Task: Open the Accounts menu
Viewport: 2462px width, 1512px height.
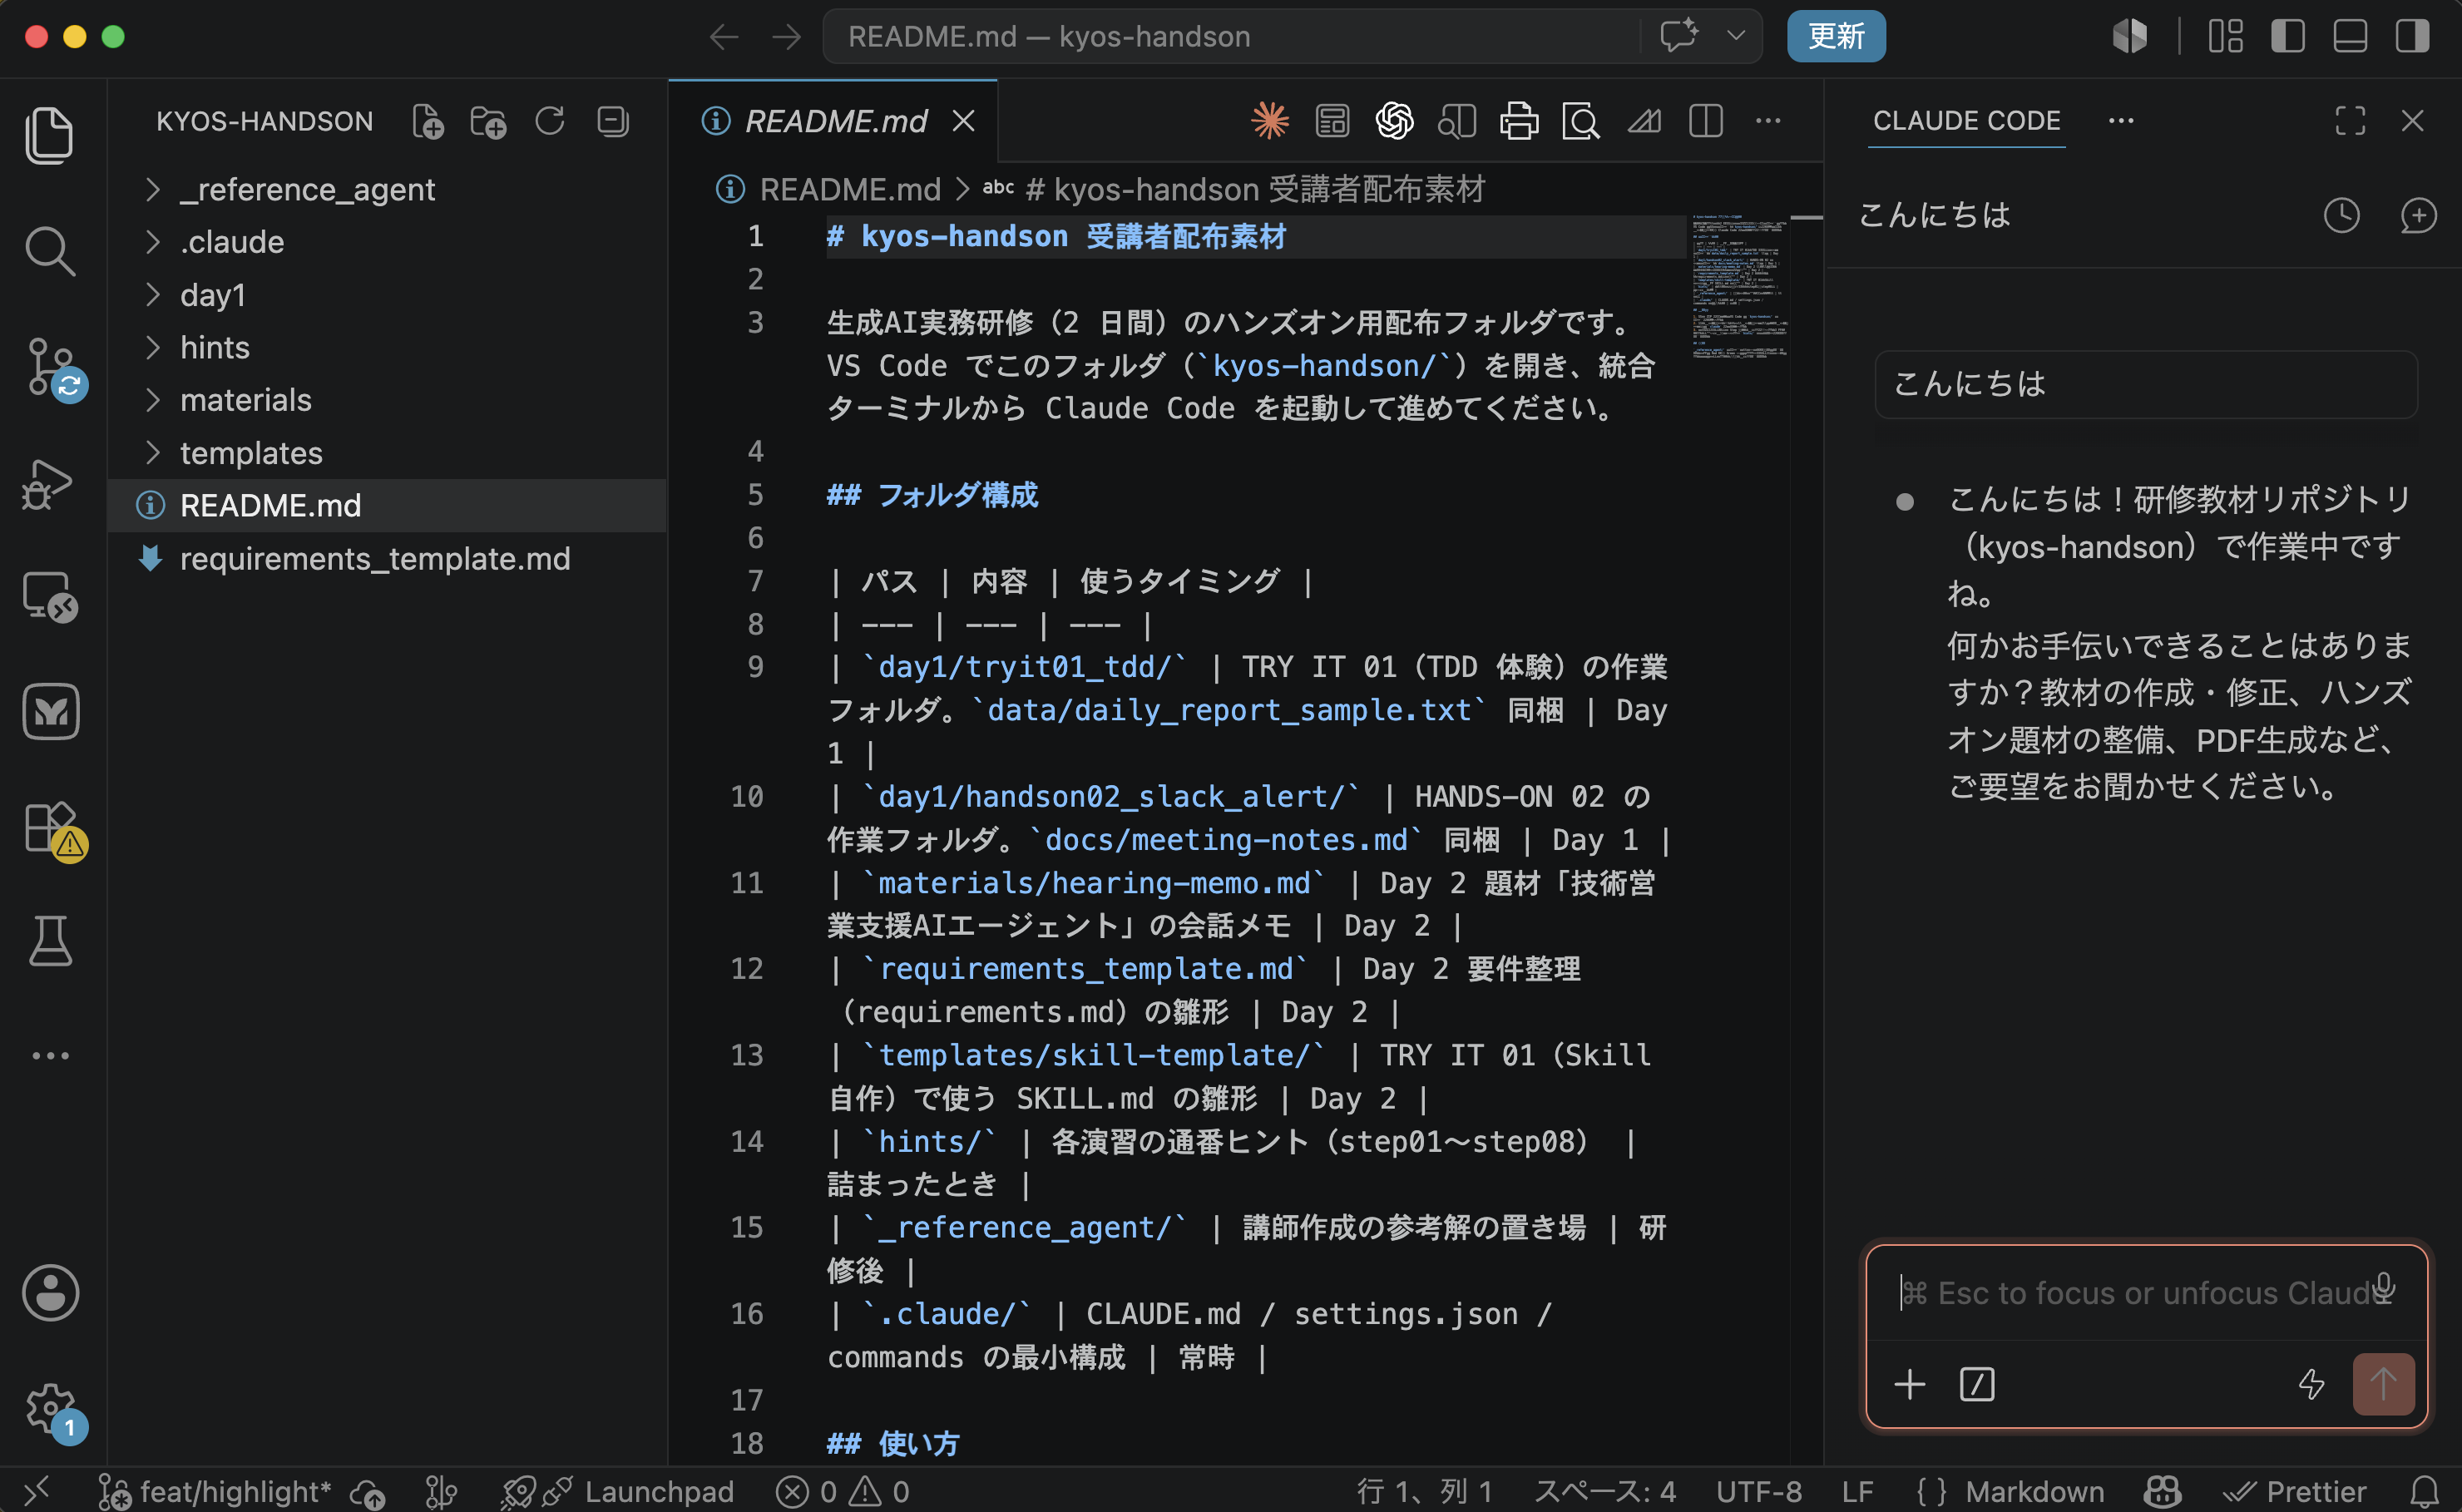Action: [50, 1292]
